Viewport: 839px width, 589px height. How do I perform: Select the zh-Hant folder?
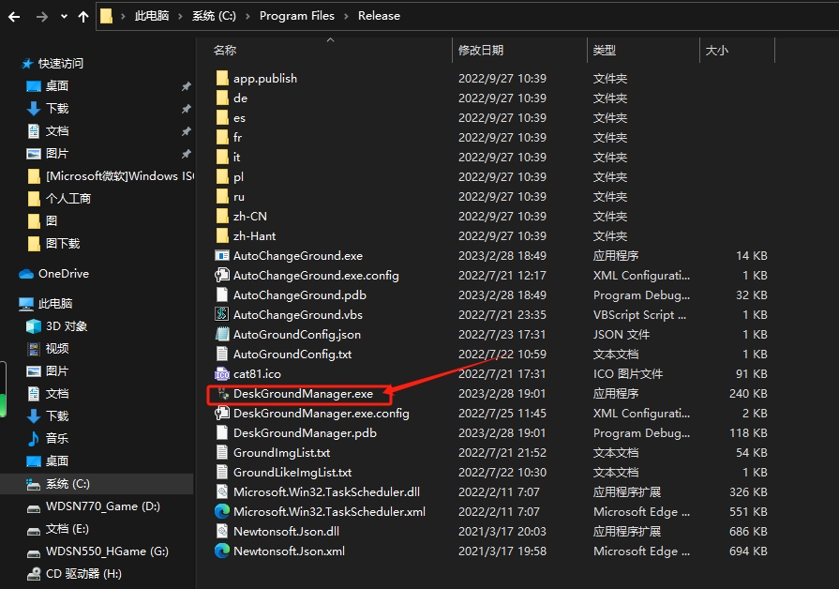click(254, 236)
